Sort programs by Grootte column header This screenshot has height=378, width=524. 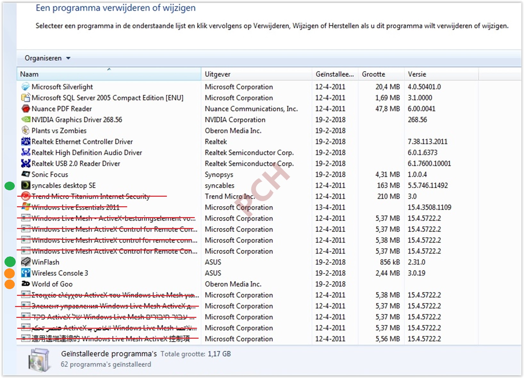pyautogui.click(x=381, y=74)
